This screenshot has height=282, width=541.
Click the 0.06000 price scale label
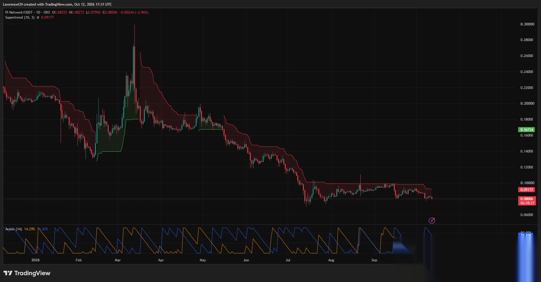tap(527, 215)
